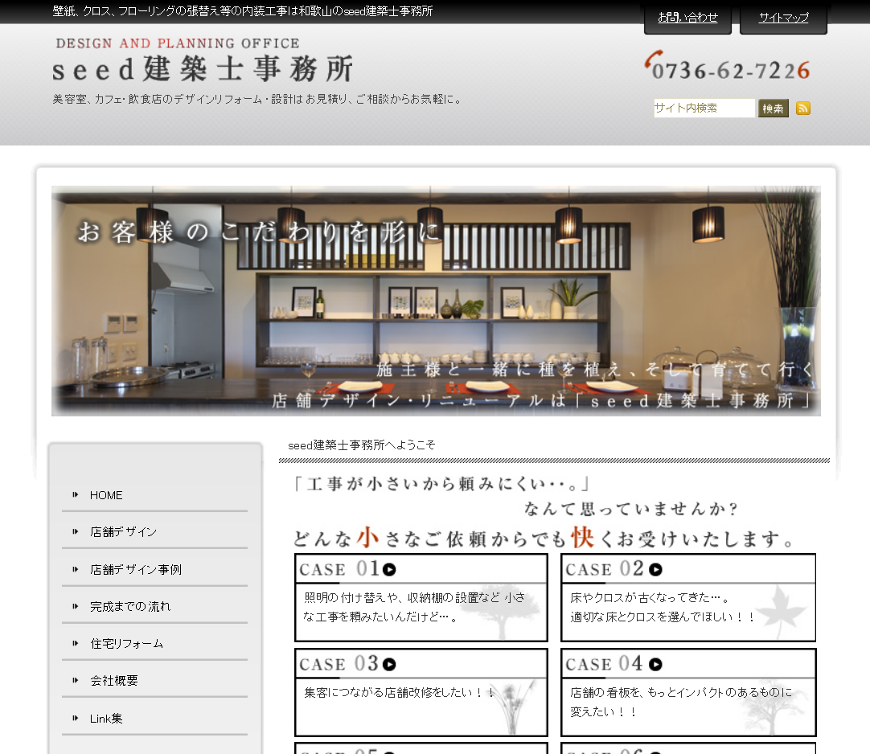Click the CASE 02 play arrow icon
Viewport: 870px width, 754px height.
click(656, 570)
